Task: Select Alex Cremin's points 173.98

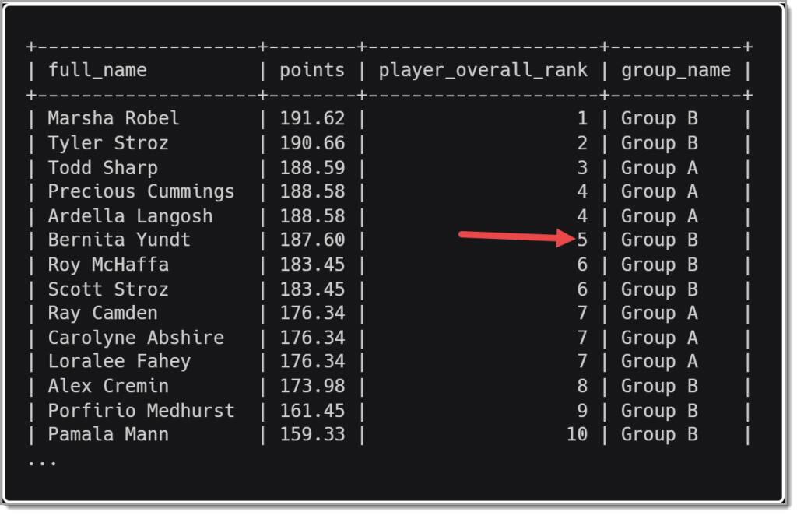Action: (x=312, y=386)
